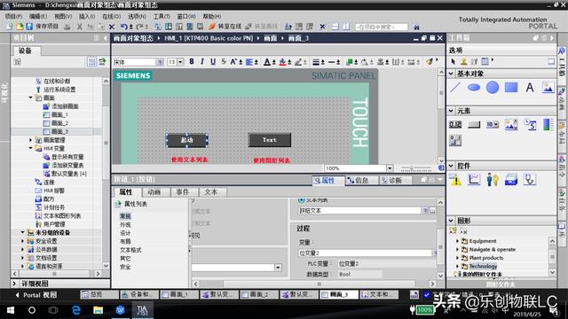This screenshot has width=568, height=319.
Task: Select 外观 in the property list
Action: pyautogui.click(x=125, y=224)
